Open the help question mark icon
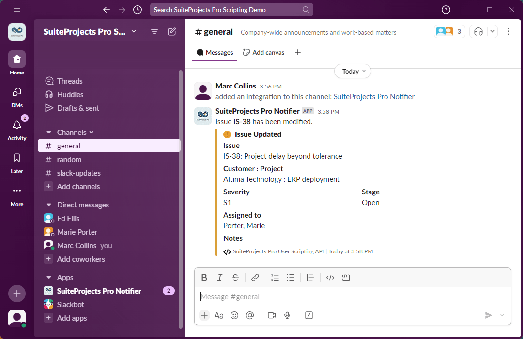Image resolution: width=523 pixels, height=339 pixels. [x=446, y=10]
